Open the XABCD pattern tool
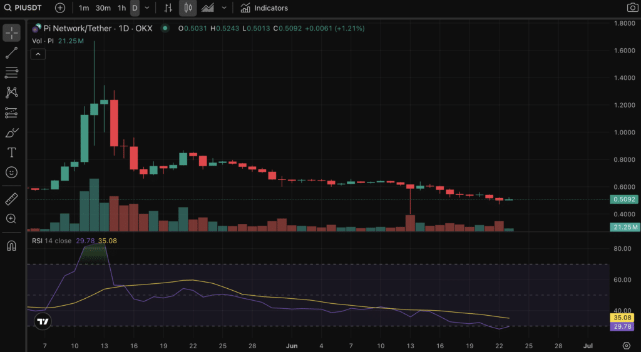The image size is (641, 352). click(11, 93)
